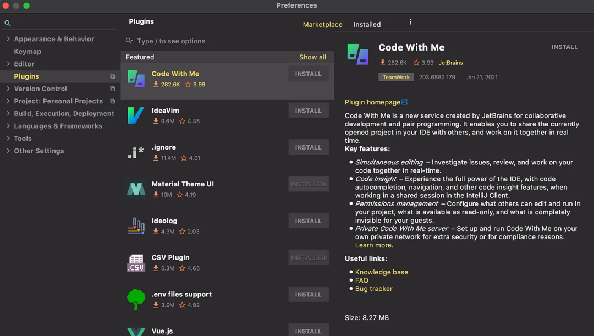This screenshot has width=594, height=336.
Task: Open the plugins three-dot options menu
Action: point(410,22)
